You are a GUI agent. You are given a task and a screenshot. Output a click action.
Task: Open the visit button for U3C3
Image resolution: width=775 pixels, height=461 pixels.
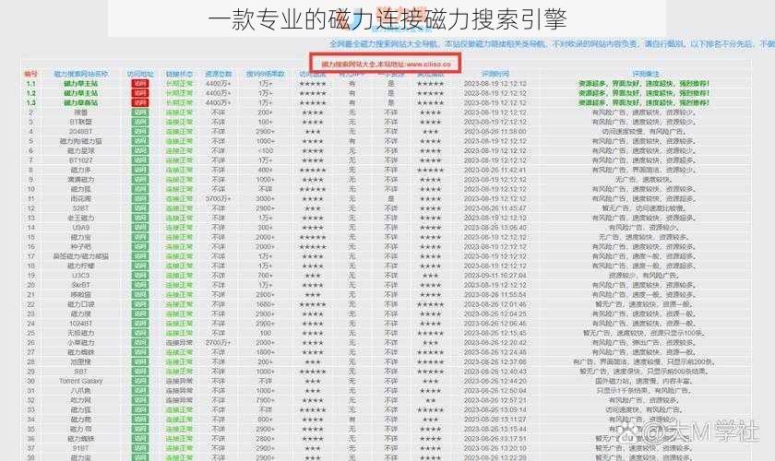point(140,275)
